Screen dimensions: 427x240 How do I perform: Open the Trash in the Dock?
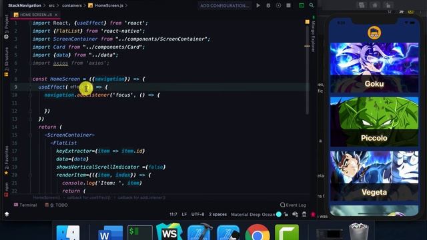(x=359, y=232)
